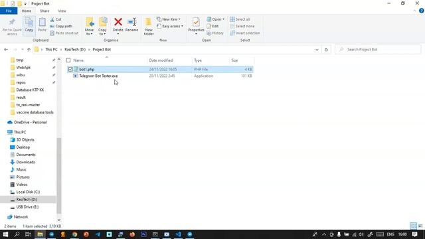The height and width of the screenshot is (239, 425).
Task: Pin selection to Quick access
Action: (x=12, y=27)
